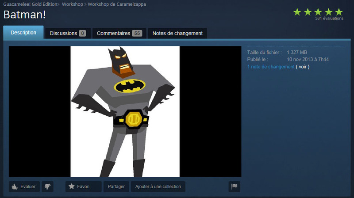Open Workshop de Caramelzappa breadcrumb
354x198 pixels.
(x=117, y=4)
